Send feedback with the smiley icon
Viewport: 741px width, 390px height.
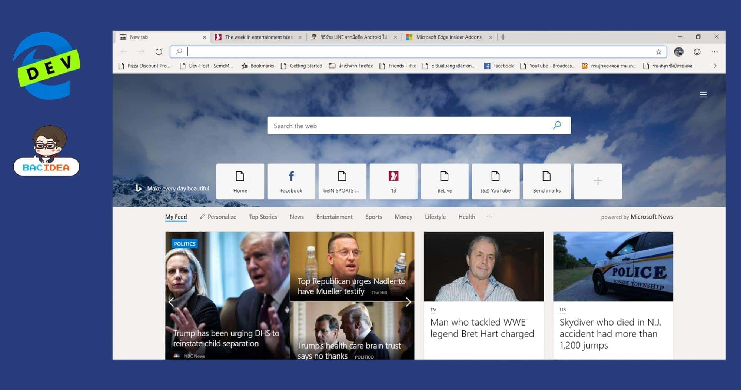[x=697, y=52]
